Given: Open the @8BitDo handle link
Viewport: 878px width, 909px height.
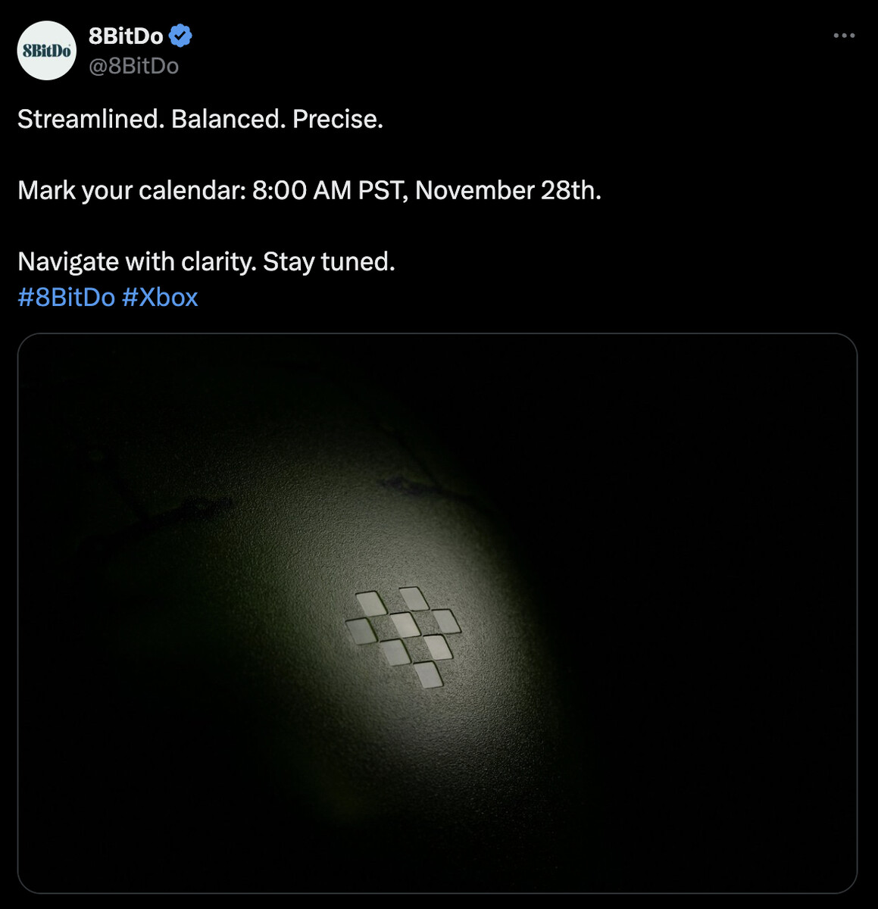Looking at the screenshot, I should tap(133, 66).
